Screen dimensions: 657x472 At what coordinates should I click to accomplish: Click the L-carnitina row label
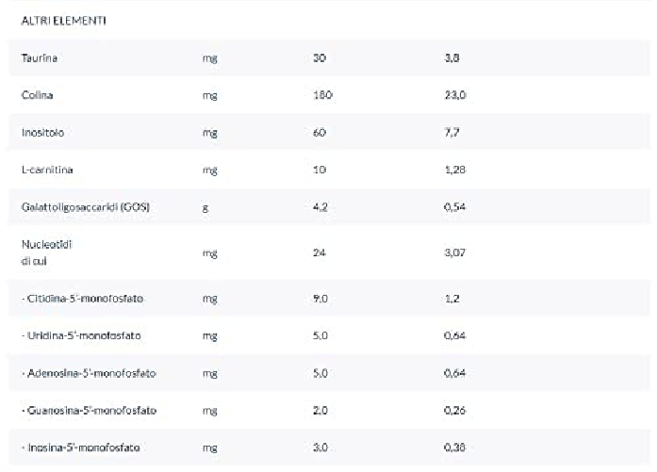pyautogui.click(x=47, y=170)
